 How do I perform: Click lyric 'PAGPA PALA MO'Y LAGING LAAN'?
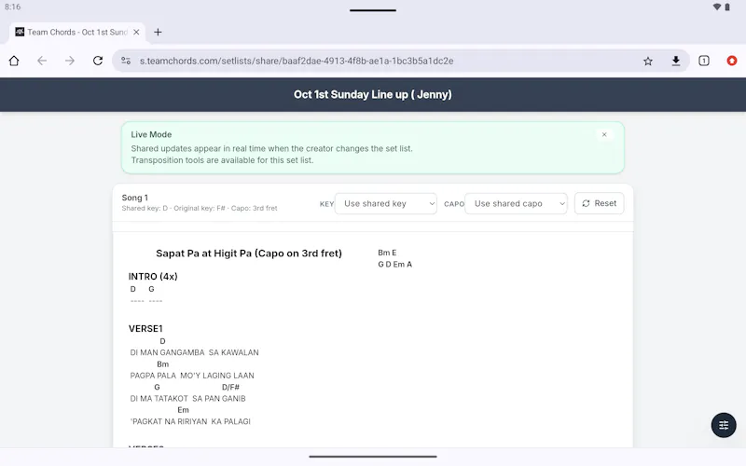point(192,376)
